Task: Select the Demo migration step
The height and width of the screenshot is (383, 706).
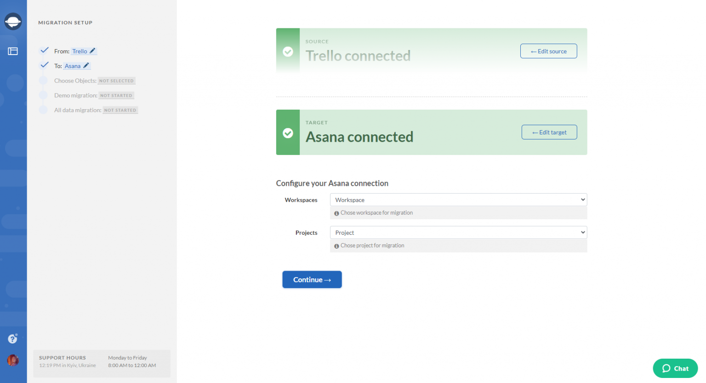Action: pos(76,95)
